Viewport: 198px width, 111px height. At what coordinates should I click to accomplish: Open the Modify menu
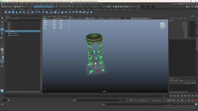(x=22, y=4)
